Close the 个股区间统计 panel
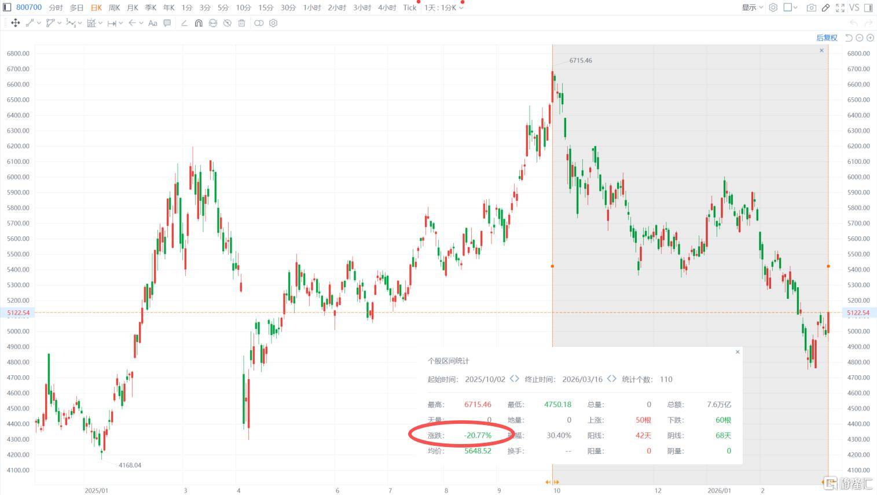This screenshot has height=495, width=877. (737, 352)
